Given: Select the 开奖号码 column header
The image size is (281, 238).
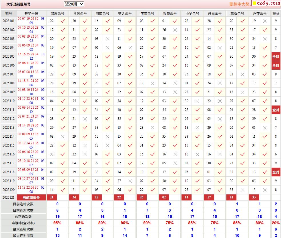Looking at the screenshot, I should click(31, 13).
